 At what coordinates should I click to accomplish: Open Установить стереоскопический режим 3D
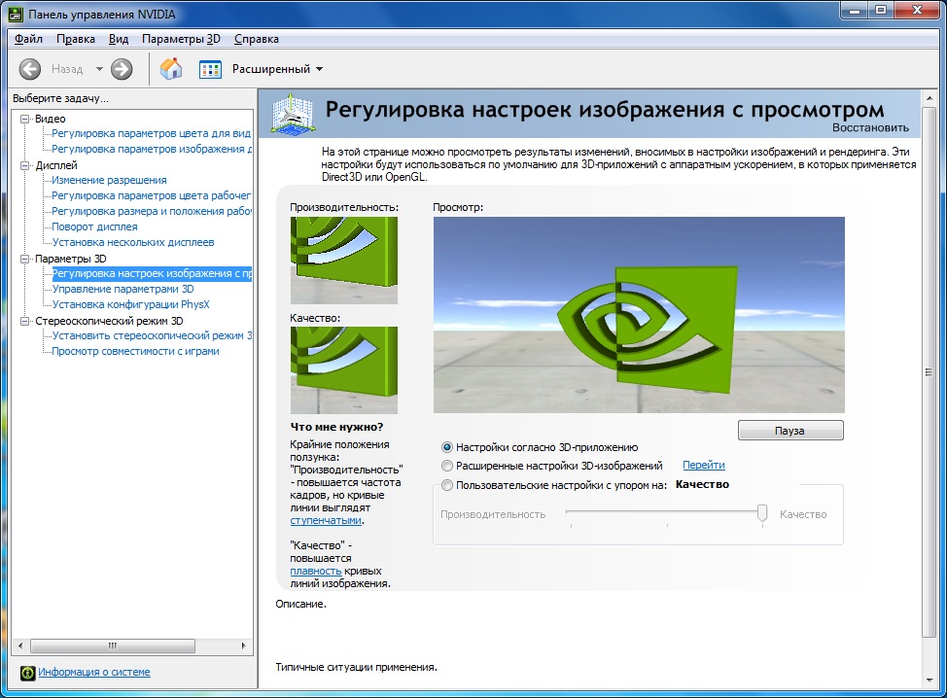pos(153,335)
